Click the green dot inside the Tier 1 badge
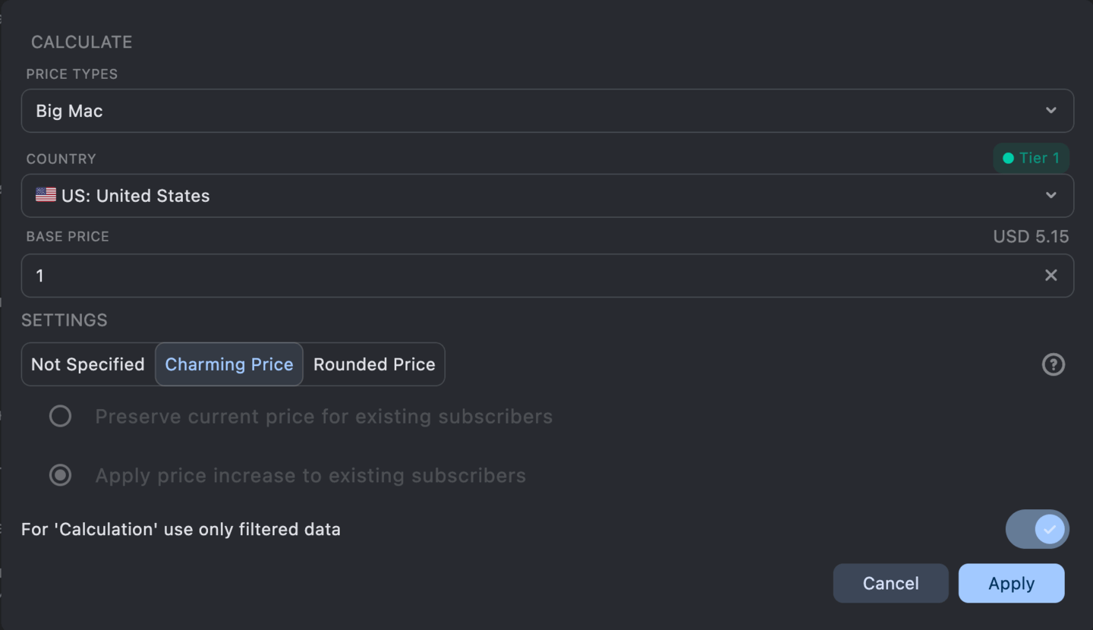Image resolution: width=1093 pixels, height=630 pixels. (x=1009, y=158)
